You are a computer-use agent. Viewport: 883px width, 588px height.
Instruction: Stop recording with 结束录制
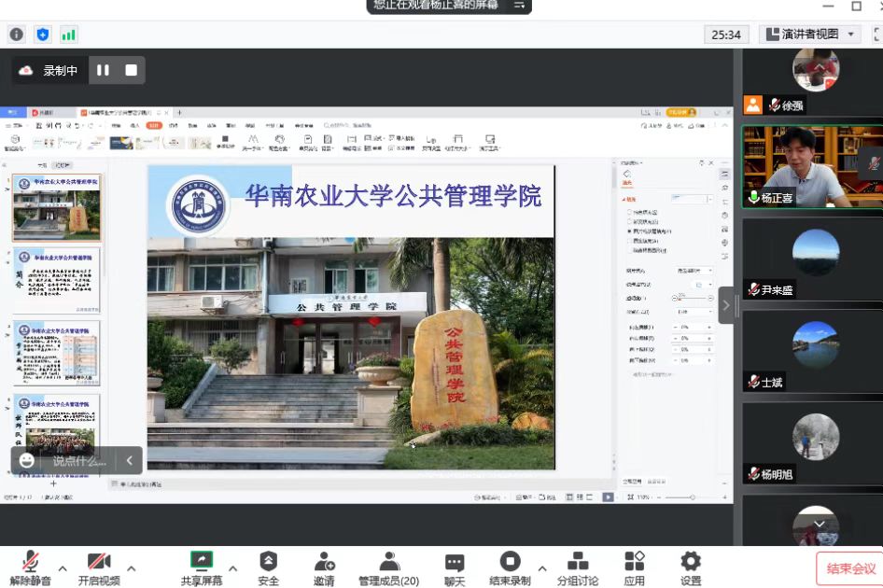[x=510, y=567]
